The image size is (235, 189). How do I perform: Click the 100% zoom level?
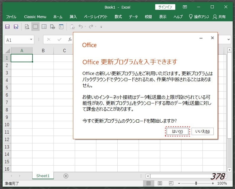(x=222, y=183)
